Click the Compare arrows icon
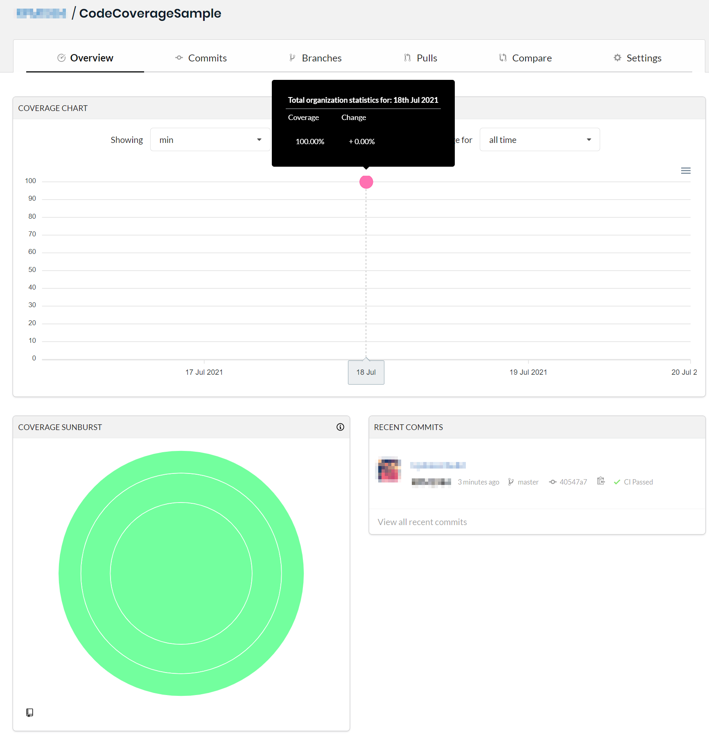 503,58
